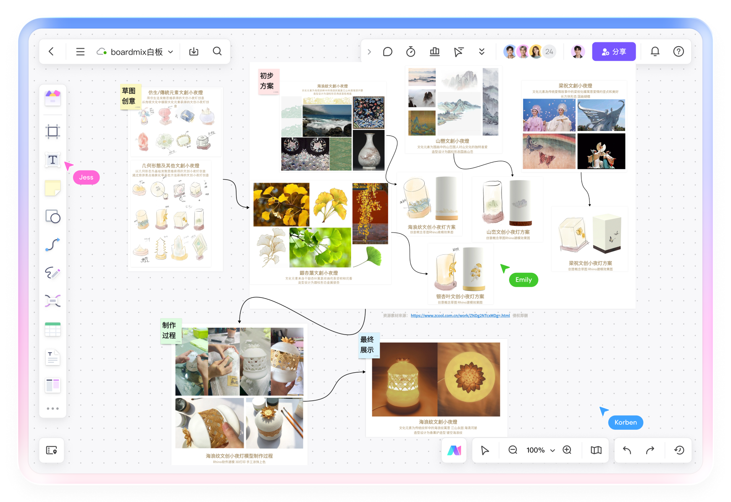The width and height of the screenshot is (731, 502).
Task: Open the timer tool
Action: coord(410,52)
